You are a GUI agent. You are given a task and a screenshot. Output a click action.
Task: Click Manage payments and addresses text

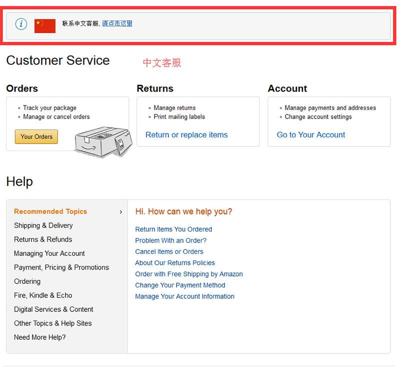point(330,108)
